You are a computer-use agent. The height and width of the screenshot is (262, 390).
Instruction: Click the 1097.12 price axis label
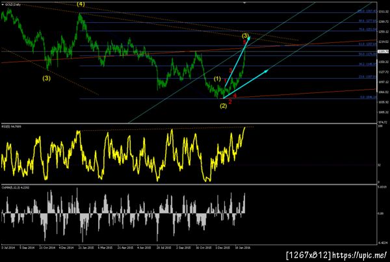pos(383,82)
